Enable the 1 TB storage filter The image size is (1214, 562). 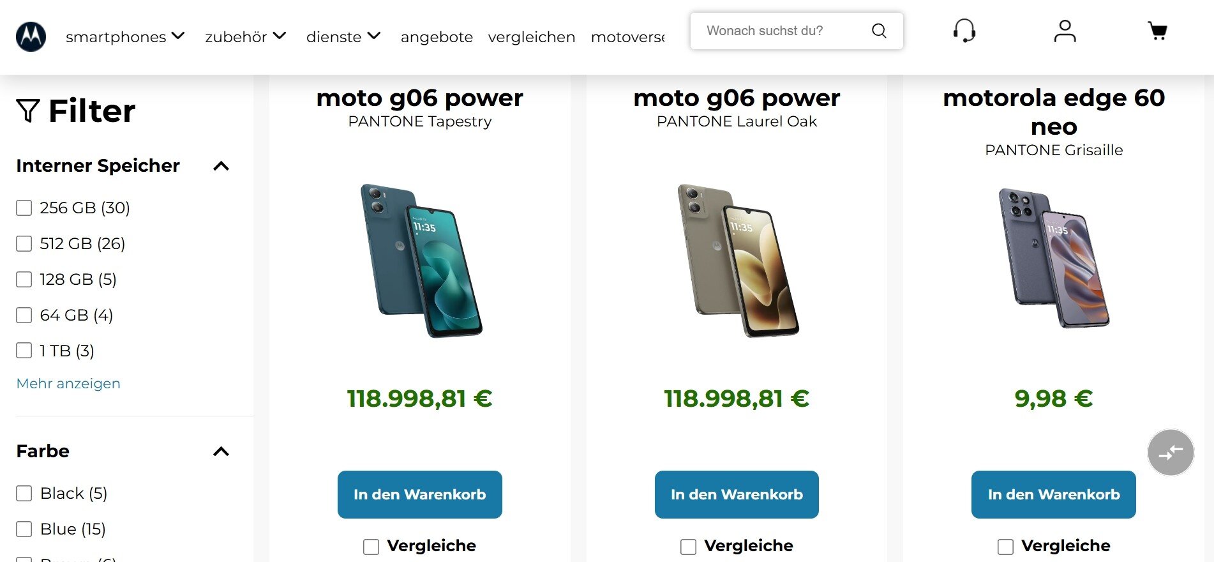[24, 351]
